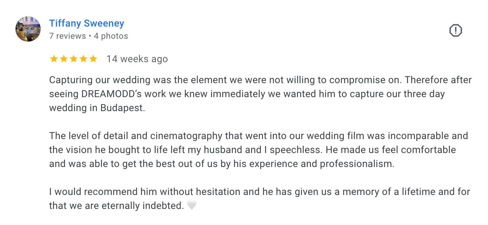Click the fifth yellow rating star
Image resolution: width=488 pixels, height=225 pixels.
(x=93, y=59)
